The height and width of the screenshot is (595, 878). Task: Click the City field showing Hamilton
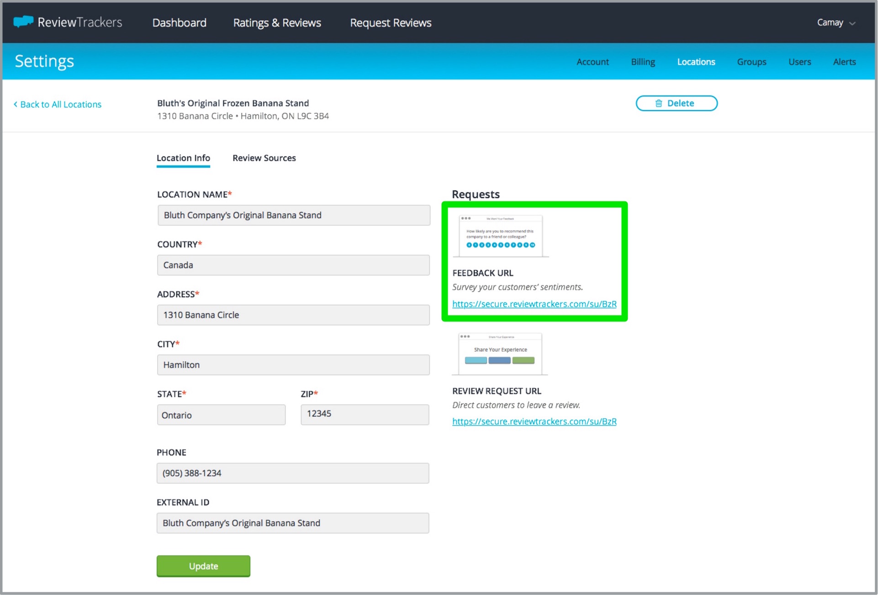293,365
